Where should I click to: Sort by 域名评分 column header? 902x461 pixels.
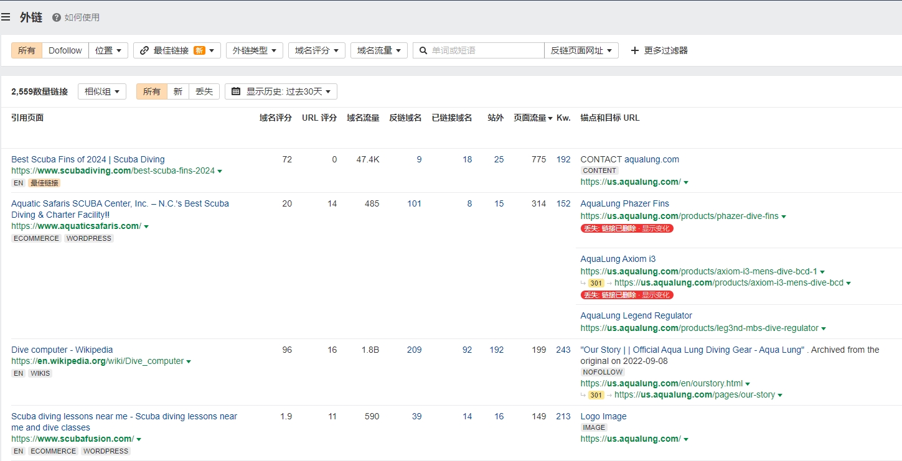tap(276, 118)
